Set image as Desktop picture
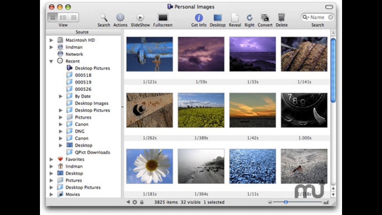Screen dimensions: 382x215 click(x=217, y=18)
